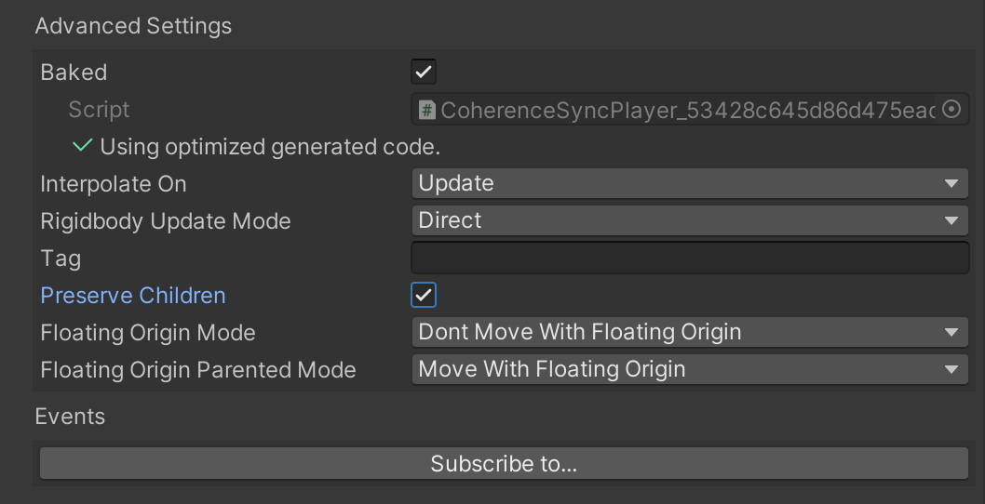Click the Tag text input field
The width and height of the screenshot is (985, 504).
click(690, 258)
